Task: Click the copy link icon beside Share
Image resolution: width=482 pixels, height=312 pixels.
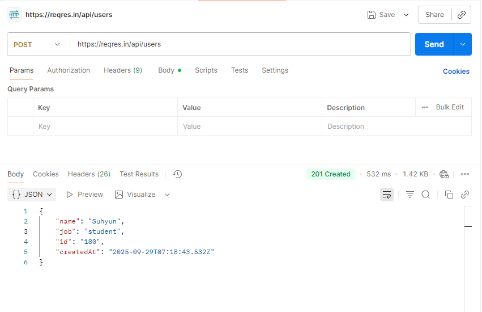Action: point(462,15)
